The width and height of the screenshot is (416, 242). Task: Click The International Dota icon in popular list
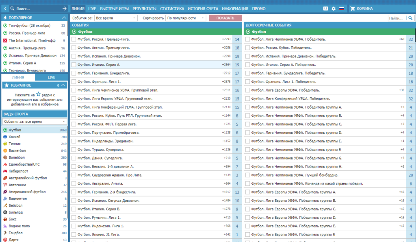click(x=5, y=41)
